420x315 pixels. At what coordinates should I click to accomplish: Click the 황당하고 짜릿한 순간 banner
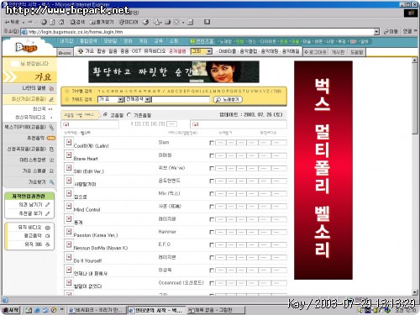pos(174,71)
